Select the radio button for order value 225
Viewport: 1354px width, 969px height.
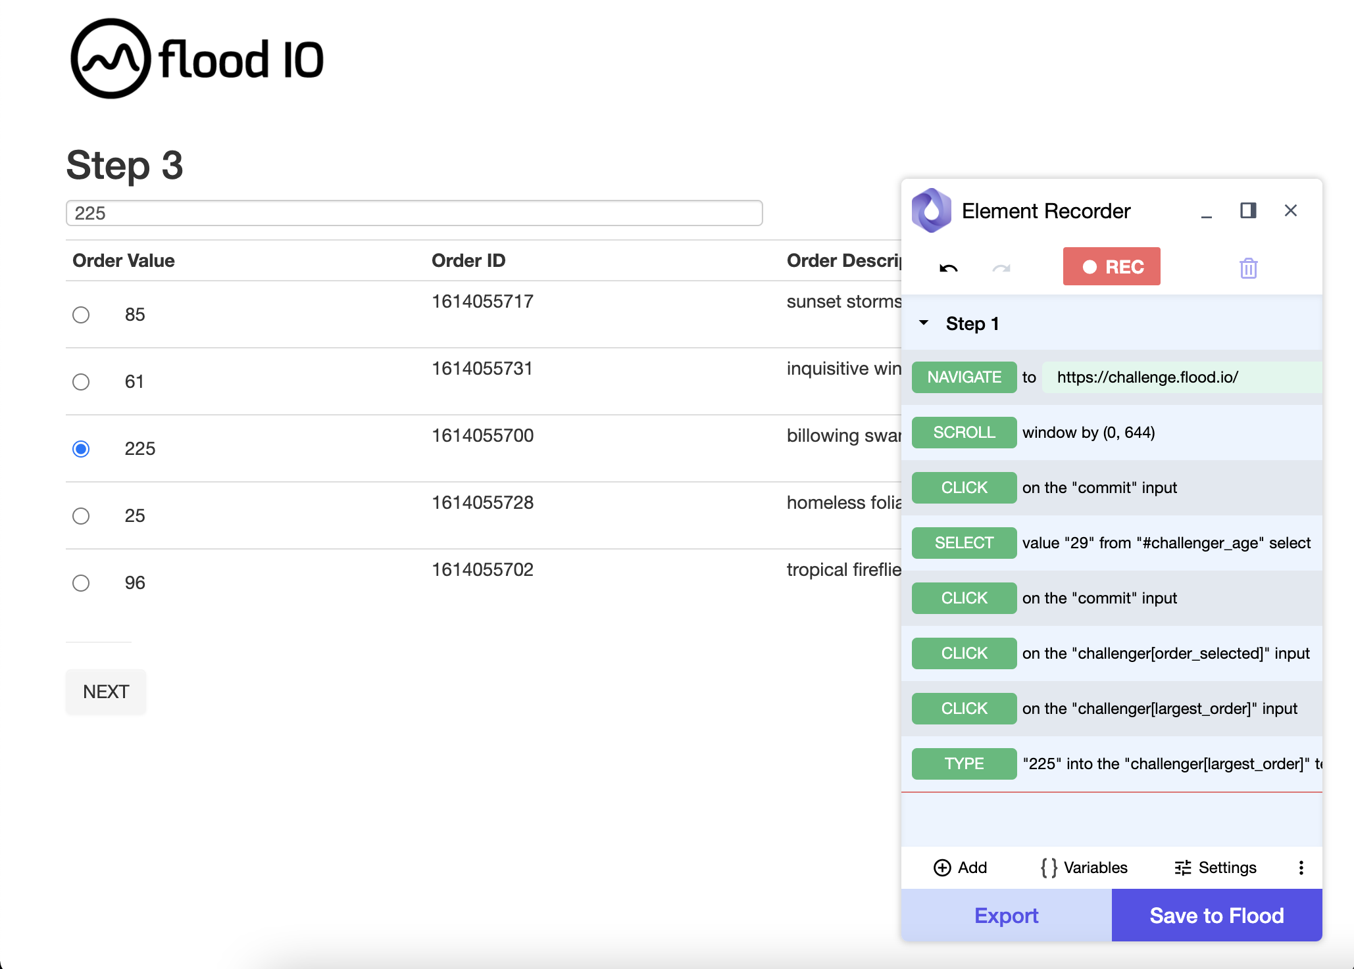point(81,447)
